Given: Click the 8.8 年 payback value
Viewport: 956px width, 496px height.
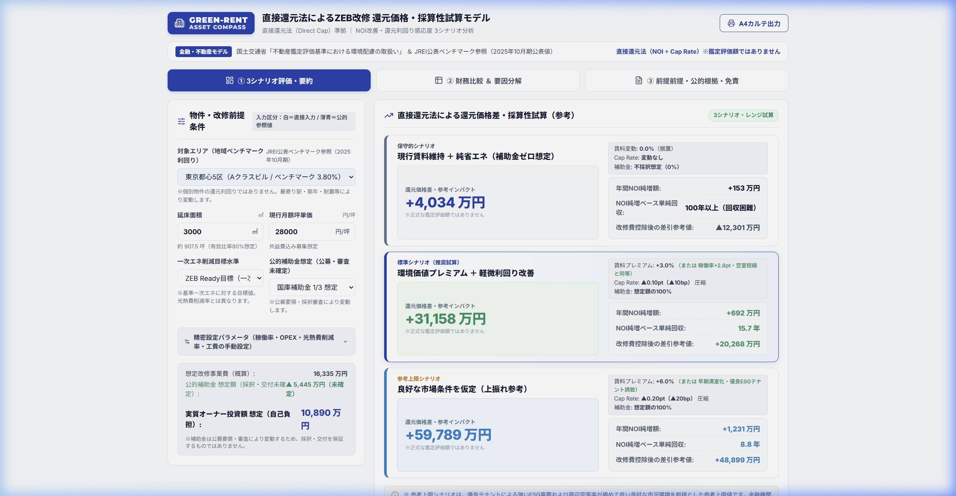Looking at the screenshot, I should click(750, 445).
